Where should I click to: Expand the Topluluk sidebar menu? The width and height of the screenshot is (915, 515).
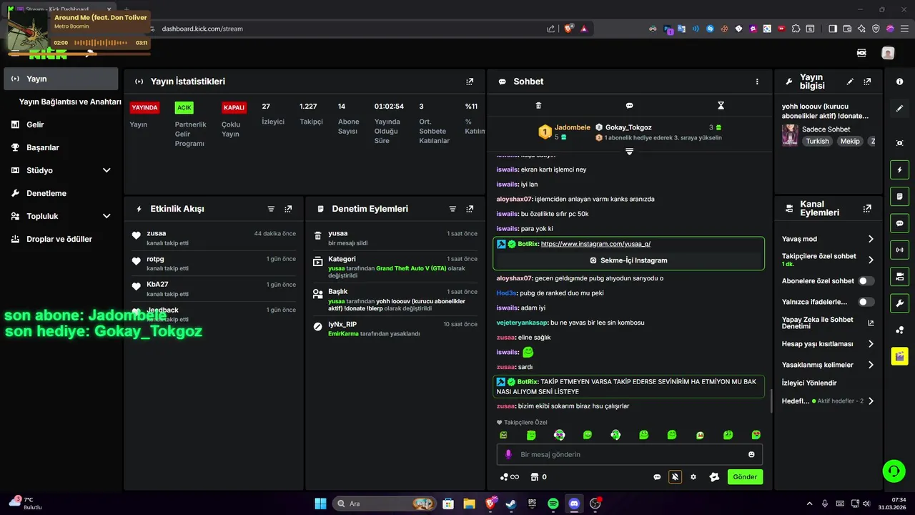coord(107,216)
